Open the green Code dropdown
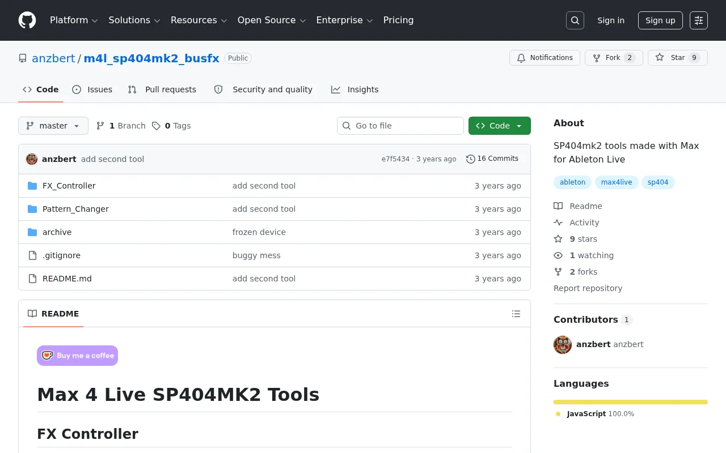 pos(500,126)
